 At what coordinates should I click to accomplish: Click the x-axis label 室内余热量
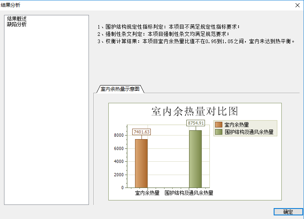pyautogui.click(x=147, y=193)
